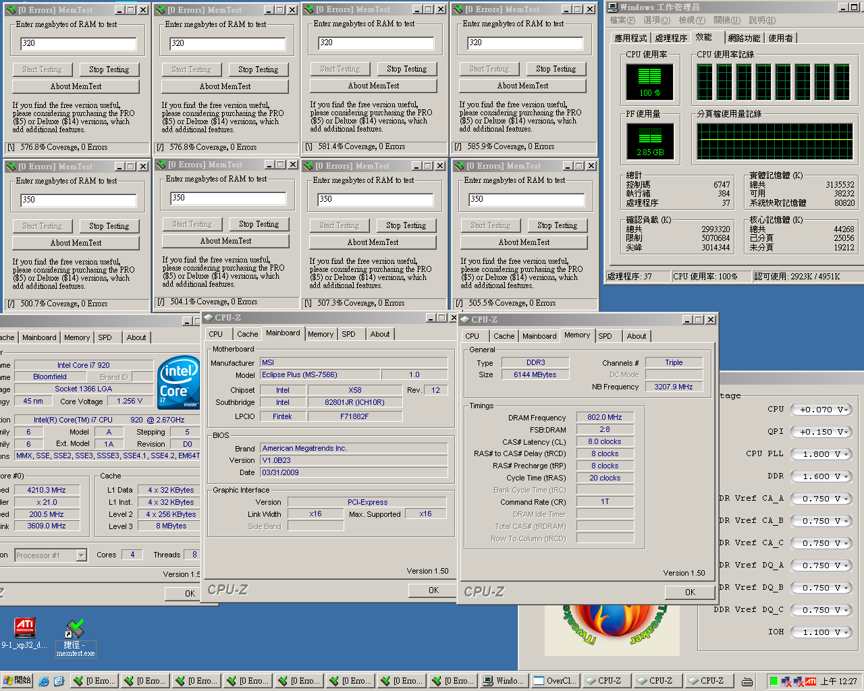Open the Processor #1 selection combo box
Viewport: 864px width, 691px height.
(x=51, y=555)
